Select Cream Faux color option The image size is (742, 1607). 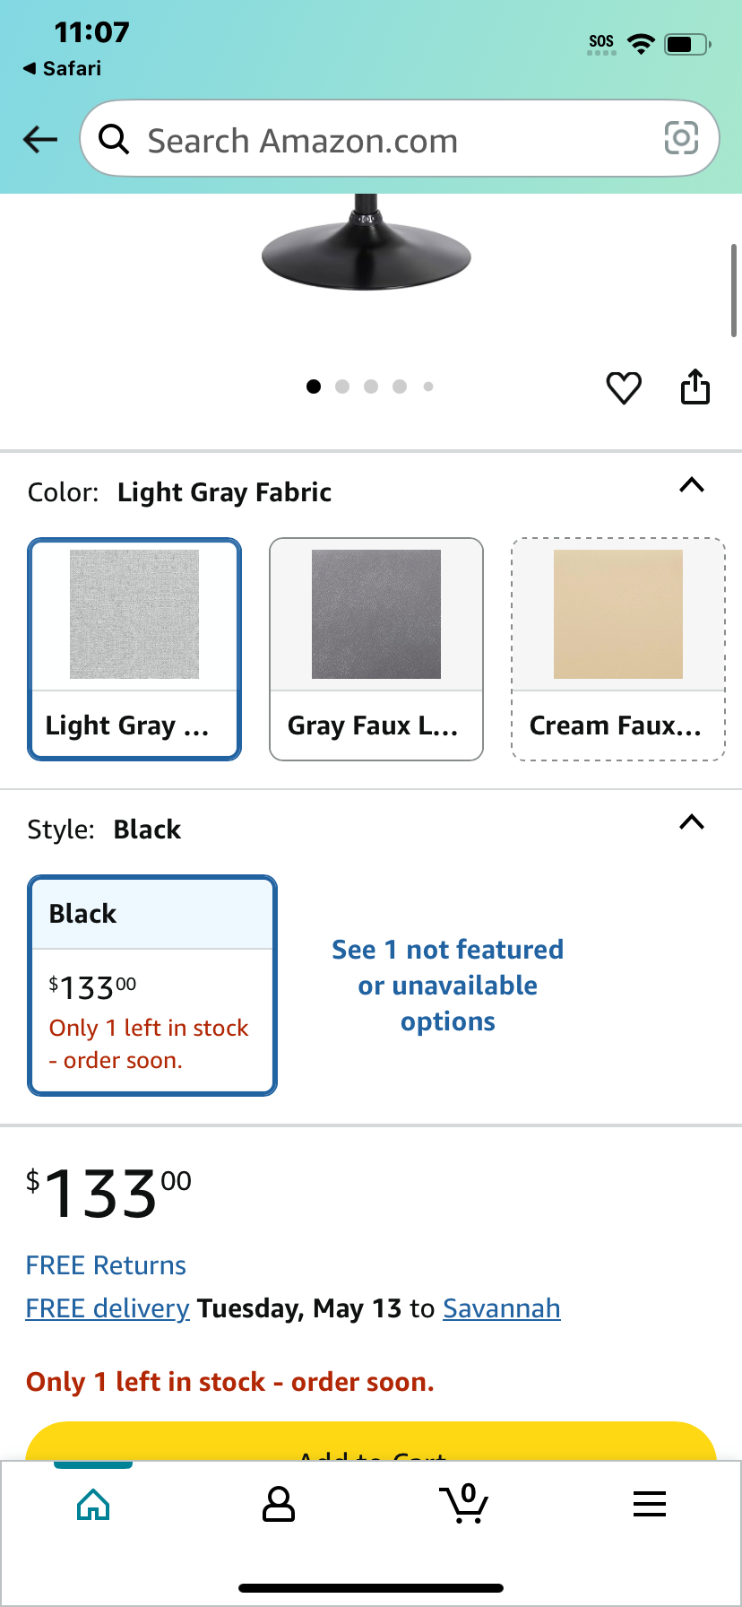(x=618, y=649)
